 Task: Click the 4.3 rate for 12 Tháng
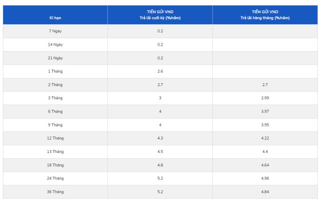coord(160,138)
